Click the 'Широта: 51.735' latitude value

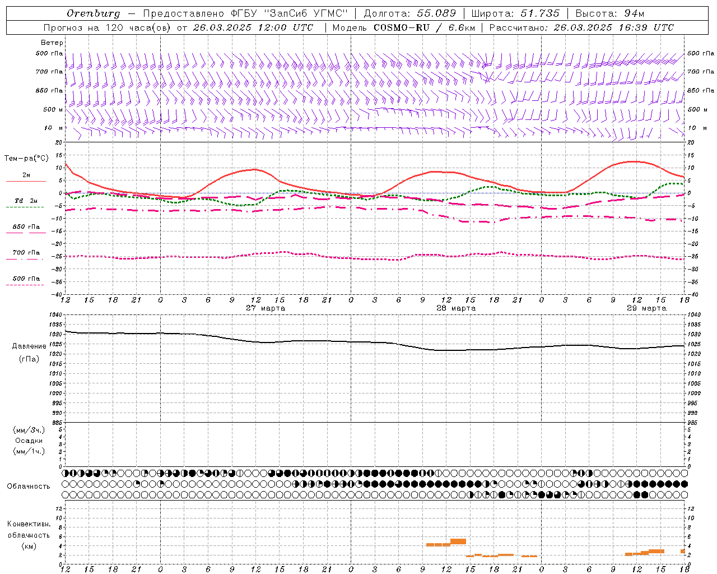(x=515, y=13)
